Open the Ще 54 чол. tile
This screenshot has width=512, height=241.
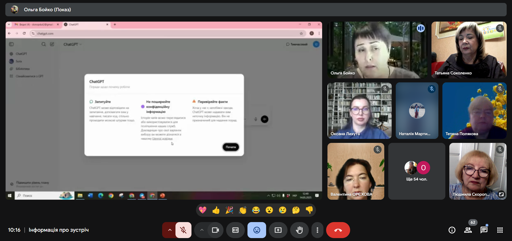pos(417,171)
